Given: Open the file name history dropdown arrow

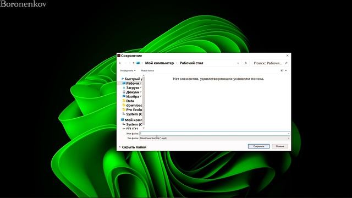Looking at the screenshot, I should tap(288, 134).
